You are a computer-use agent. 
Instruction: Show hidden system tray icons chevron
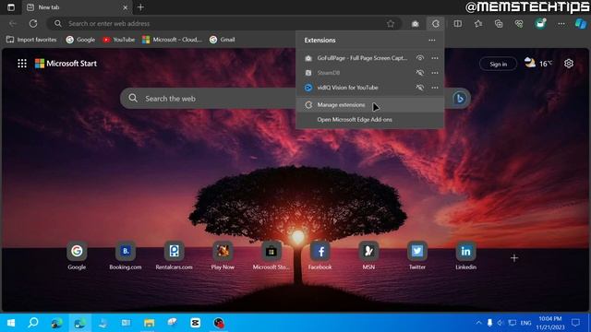[x=478, y=323]
